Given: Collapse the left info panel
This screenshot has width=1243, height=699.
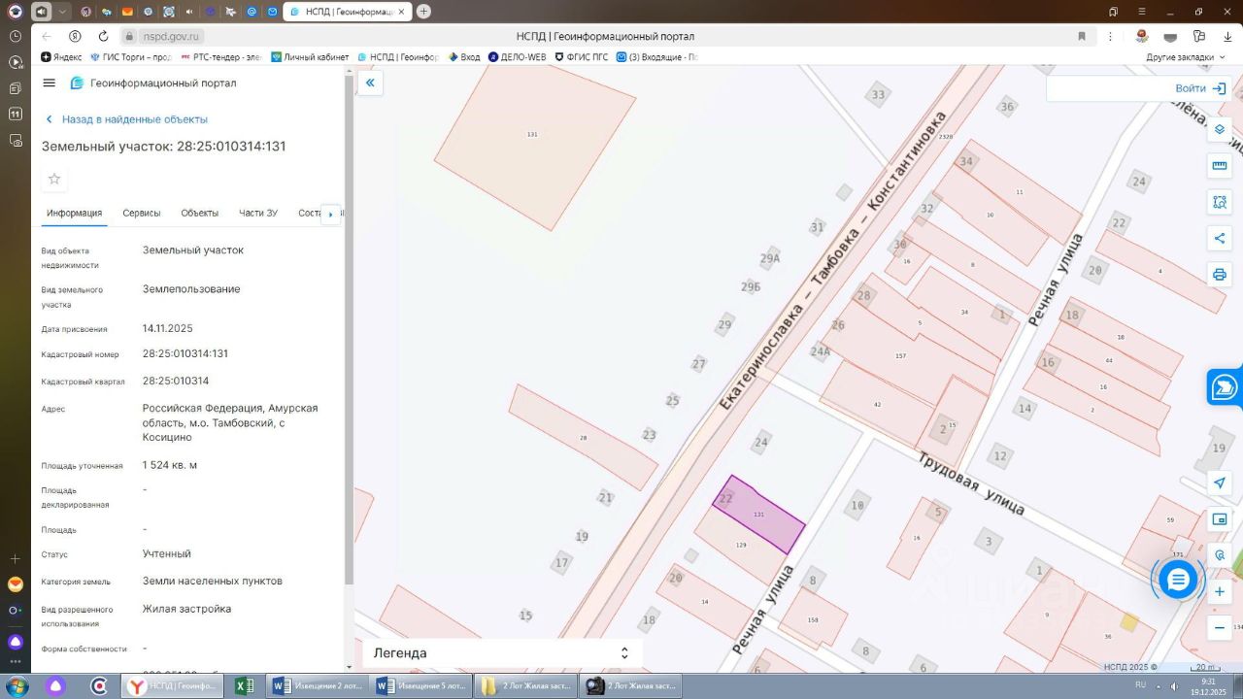Looking at the screenshot, I should click(x=370, y=83).
